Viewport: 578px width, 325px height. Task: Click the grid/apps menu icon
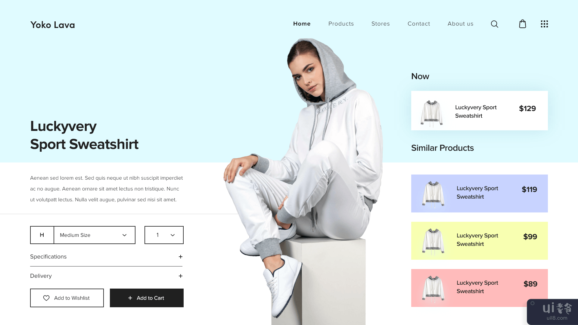[x=544, y=24]
